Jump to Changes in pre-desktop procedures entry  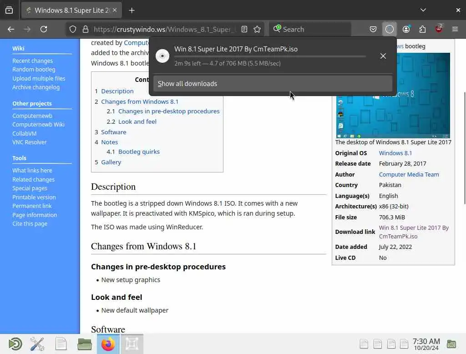(x=169, y=111)
